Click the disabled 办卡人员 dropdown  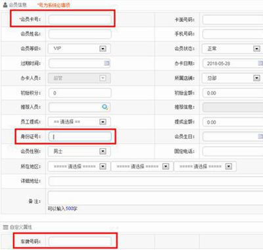(80, 78)
